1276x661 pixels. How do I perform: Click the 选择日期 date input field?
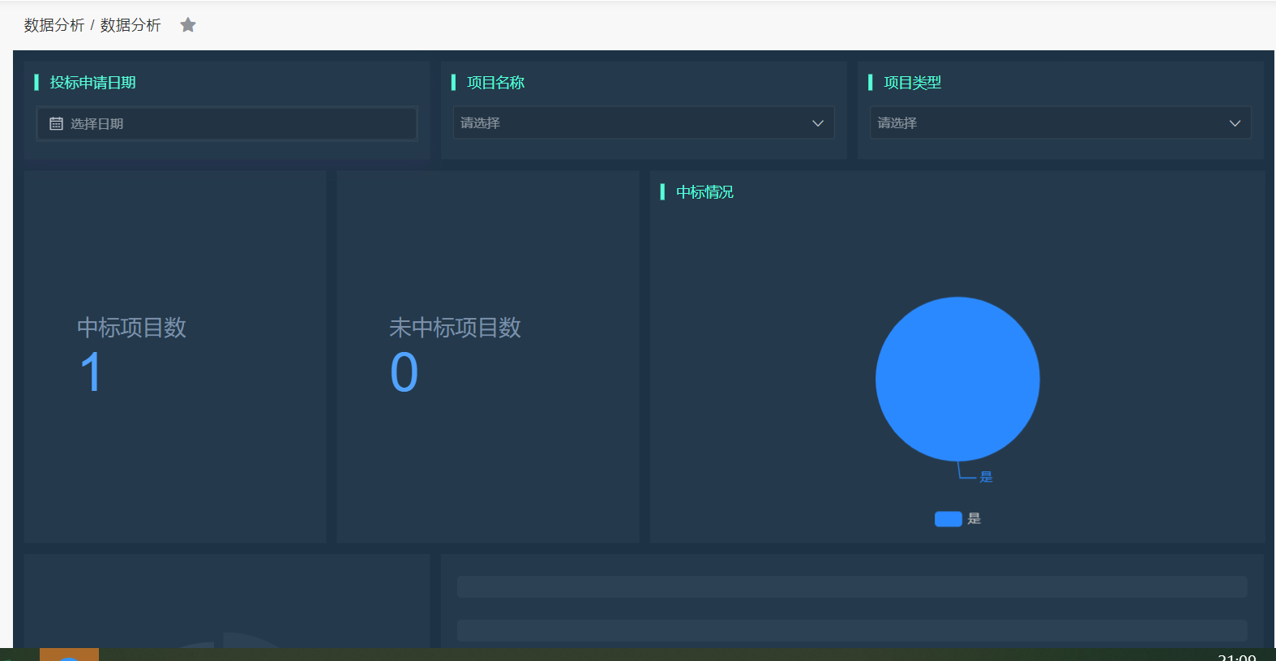[x=235, y=124]
